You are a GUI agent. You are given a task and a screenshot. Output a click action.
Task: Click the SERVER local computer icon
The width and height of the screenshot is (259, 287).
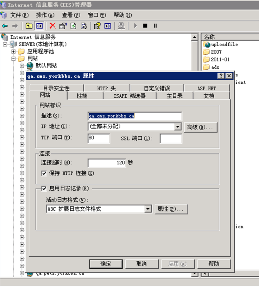(x=13, y=44)
